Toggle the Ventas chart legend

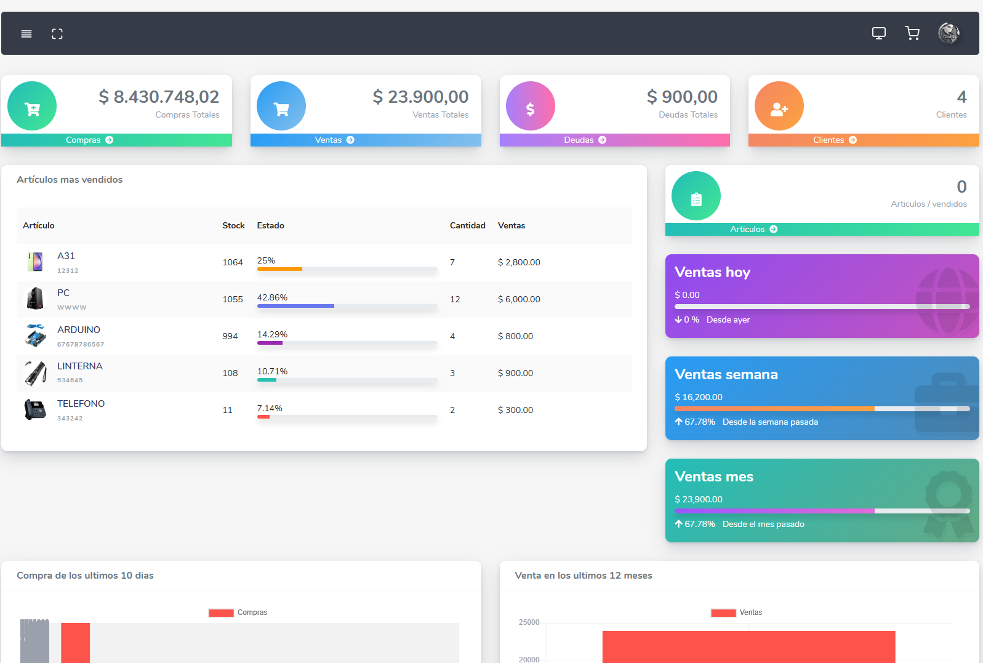[736, 613]
